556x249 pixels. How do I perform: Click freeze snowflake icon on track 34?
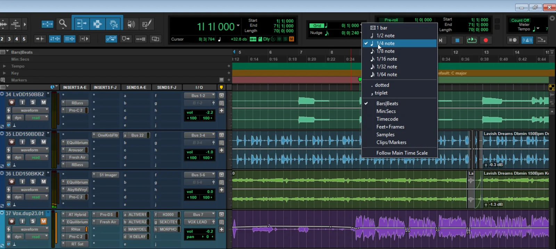coord(9,118)
